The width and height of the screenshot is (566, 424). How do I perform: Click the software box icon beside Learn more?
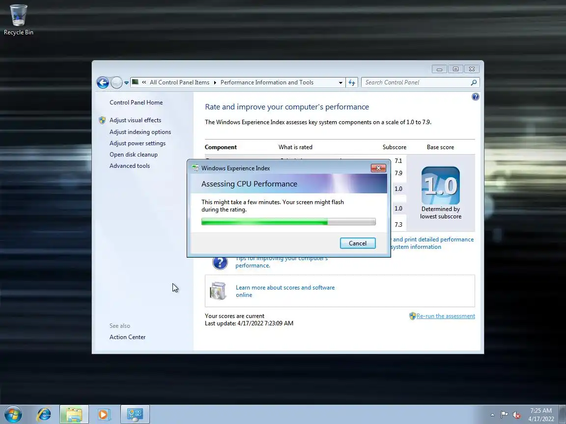pos(218,291)
